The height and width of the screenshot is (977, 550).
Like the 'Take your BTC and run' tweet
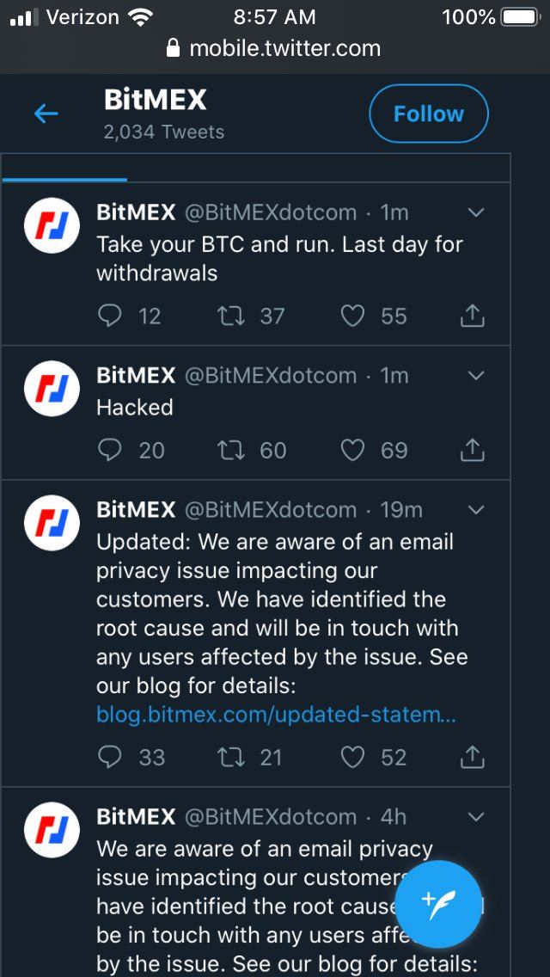(352, 316)
